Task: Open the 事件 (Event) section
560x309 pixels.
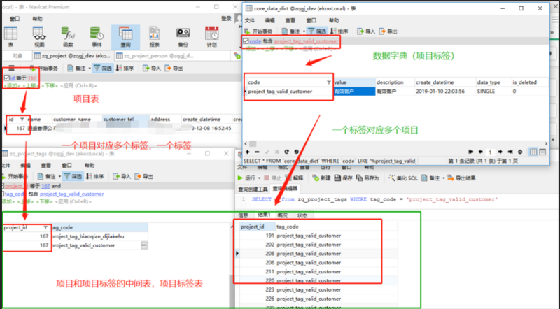Action: 97,37
